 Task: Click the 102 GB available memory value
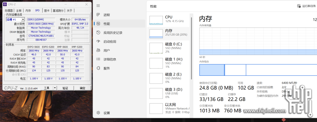tap(246, 88)
